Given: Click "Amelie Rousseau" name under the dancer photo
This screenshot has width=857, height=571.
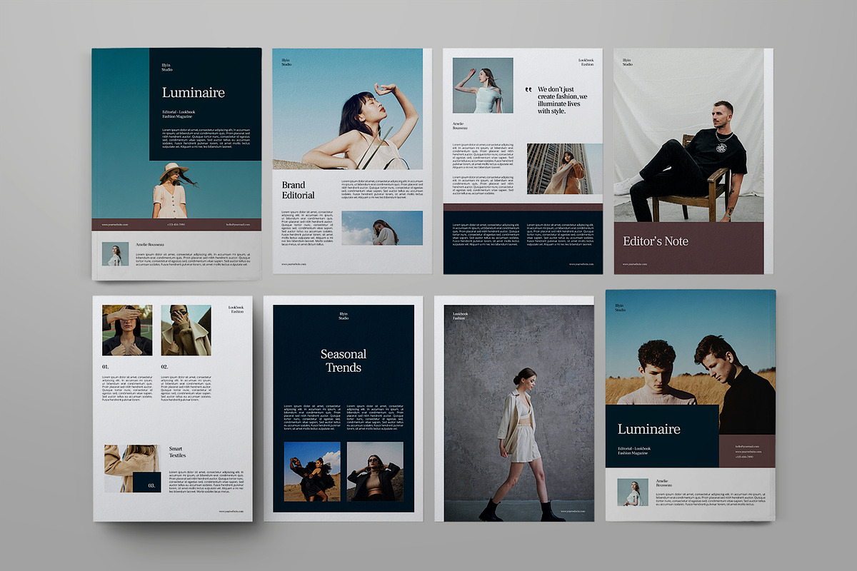Looking at the screenshot, I should (461, 126).
